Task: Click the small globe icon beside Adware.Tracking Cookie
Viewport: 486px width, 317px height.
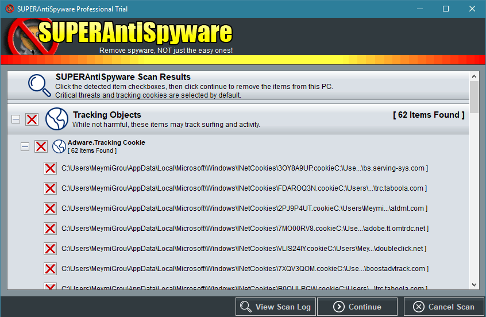Action: point(59,146)
